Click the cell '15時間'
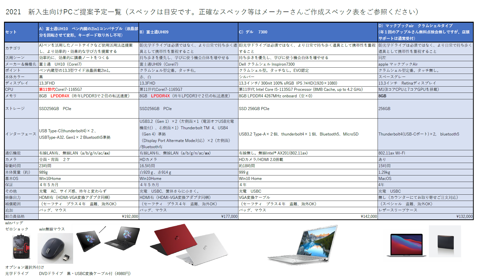 click(x=425, y=166)
